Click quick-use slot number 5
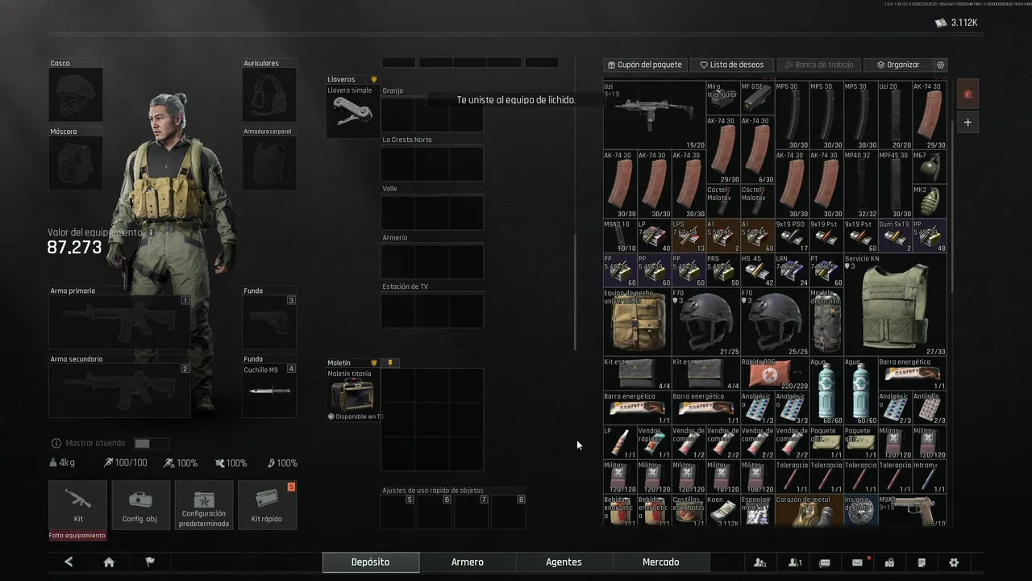The width and height of the screenshot is (1032, 581). click(397, 512)
